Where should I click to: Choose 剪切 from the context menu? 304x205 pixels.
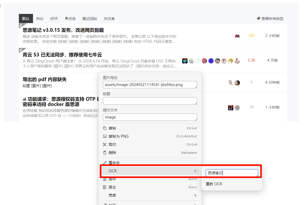click(150, 144)
